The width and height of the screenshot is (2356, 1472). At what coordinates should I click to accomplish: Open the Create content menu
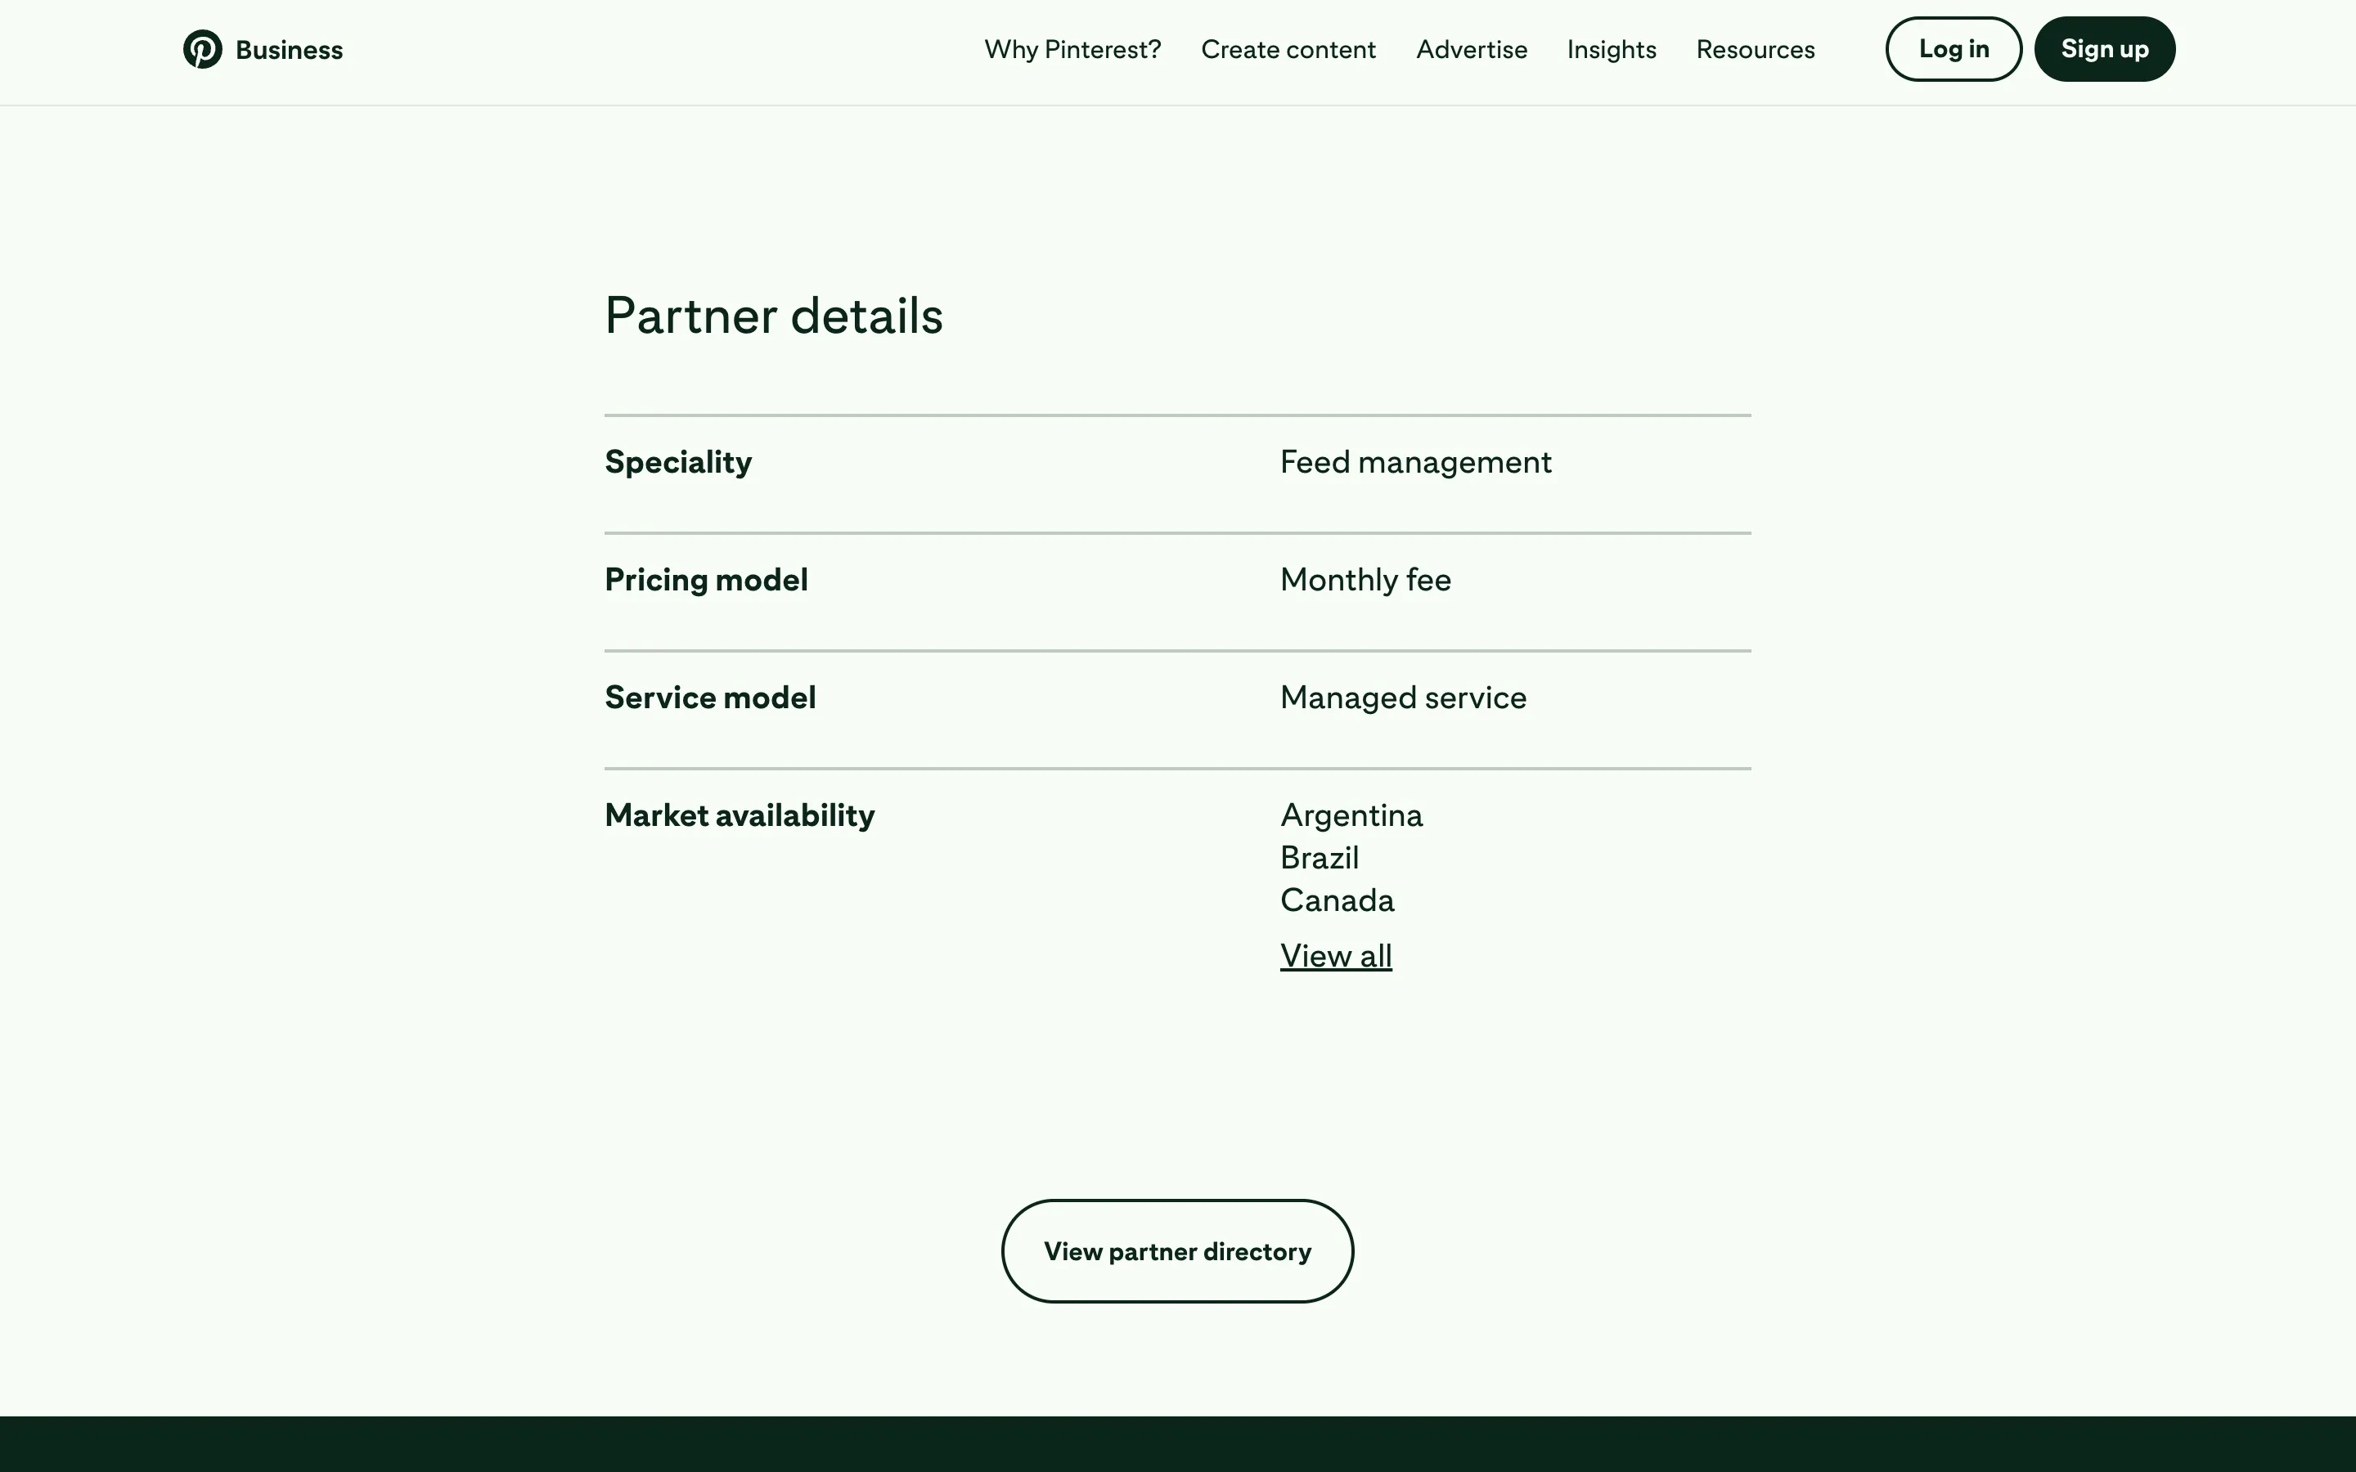click(x=1288, y=50)
